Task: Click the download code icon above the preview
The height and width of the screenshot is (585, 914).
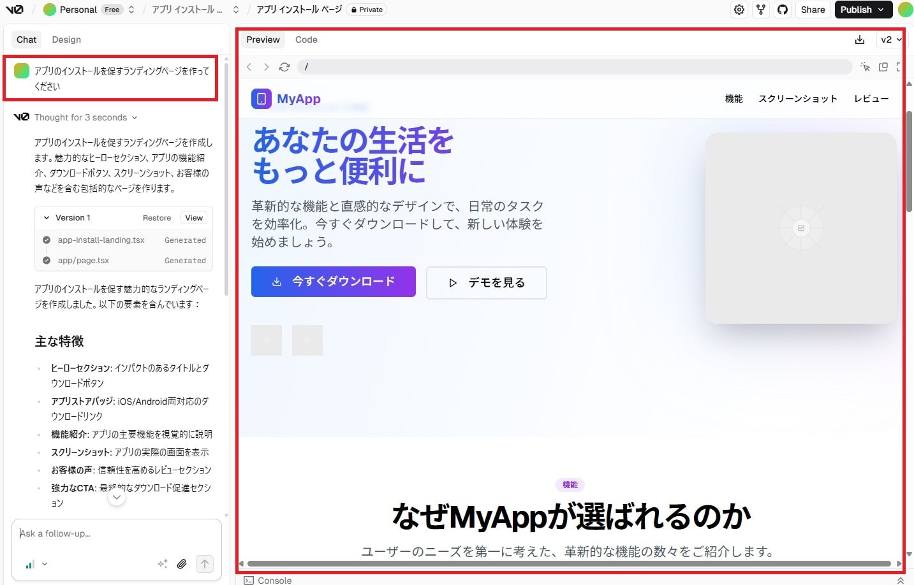Action: pos(859,40)
